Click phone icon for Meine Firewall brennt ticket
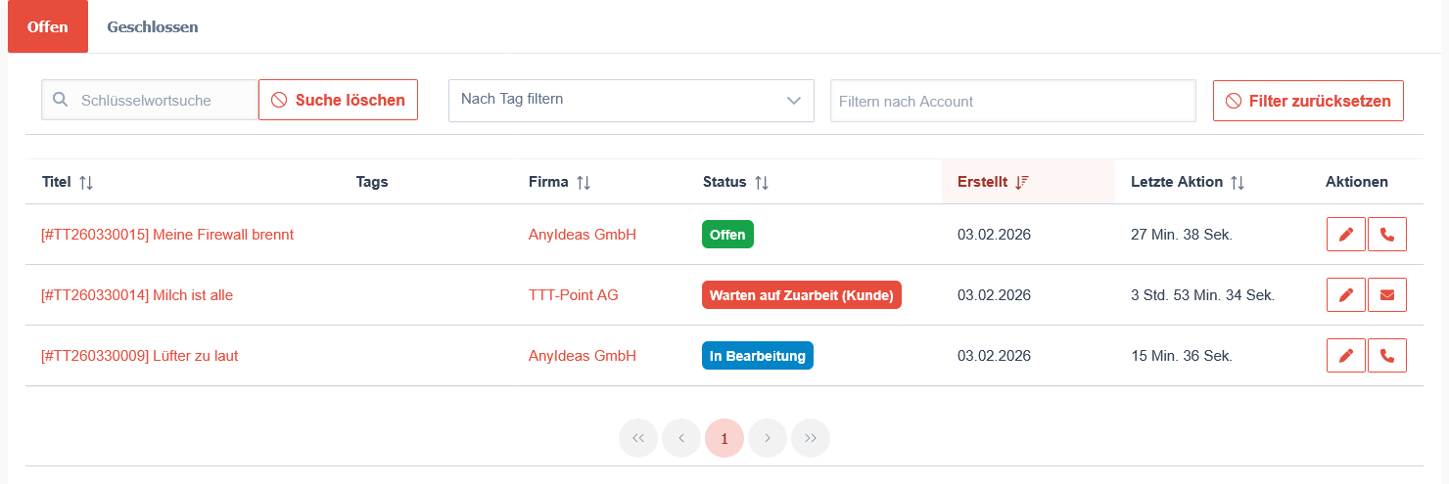Image resolution: width=1449 pixels, height=484 pixels. click(x=1386, y=235)
